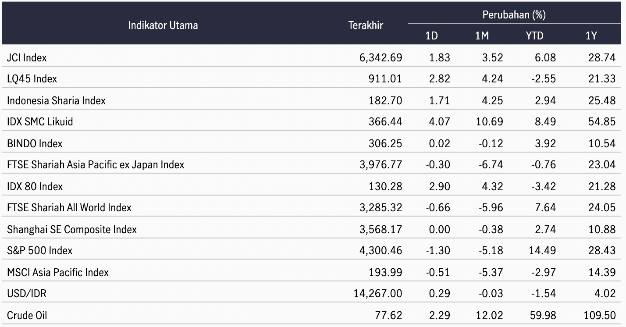Screen dimensions: 626x327
Task: Click the IDX SMC Likuid label
Action: (40, 122)
